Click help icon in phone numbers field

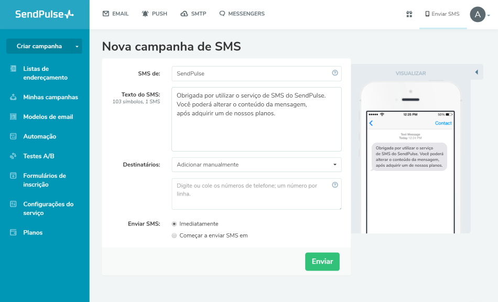pyautogui.click(x=335, y=185)
